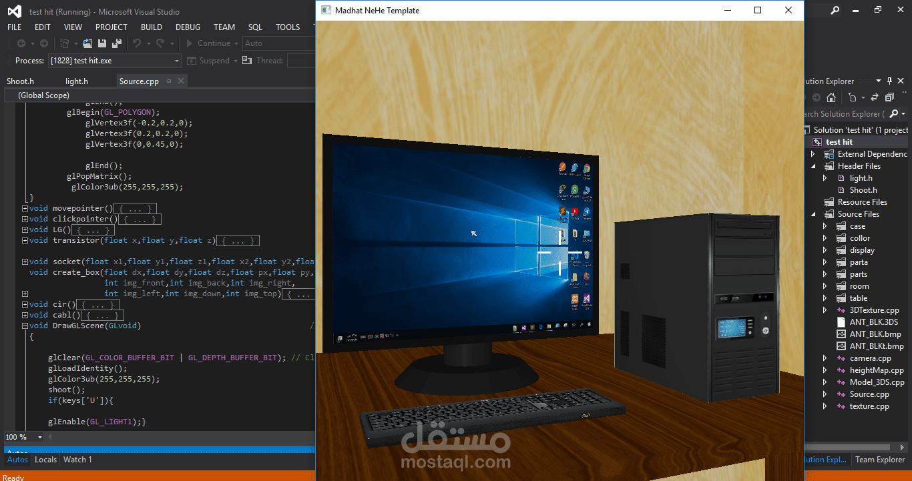
Task: Click Sync with Active Document icon
Action: [875, 97]
